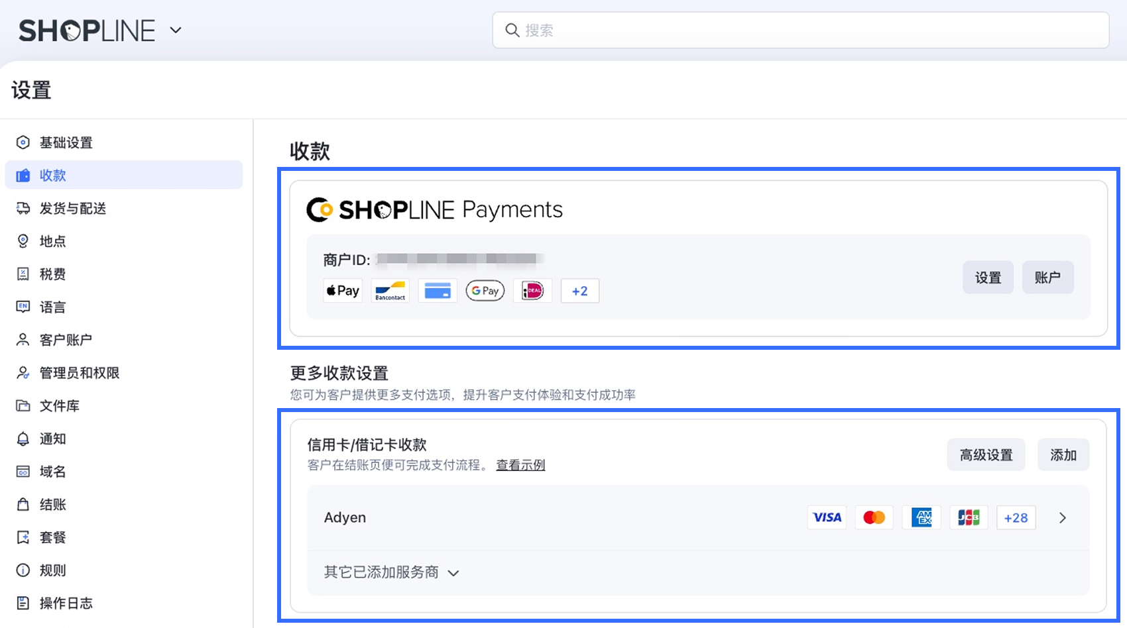Click the 客户账户 person icon
1127x628 pixels.
(x=23, y=340)
